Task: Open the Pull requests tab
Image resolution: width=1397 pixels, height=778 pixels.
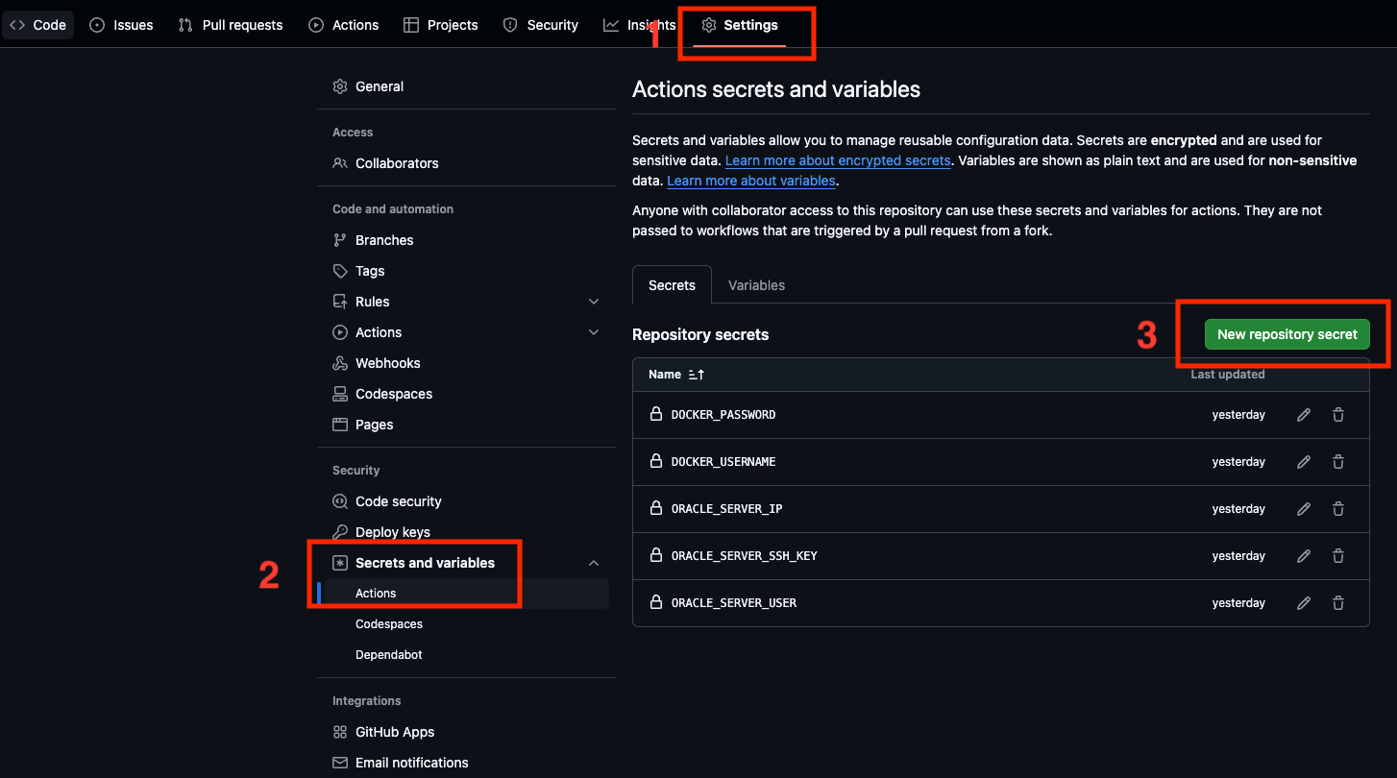Action: click(231, 25)
